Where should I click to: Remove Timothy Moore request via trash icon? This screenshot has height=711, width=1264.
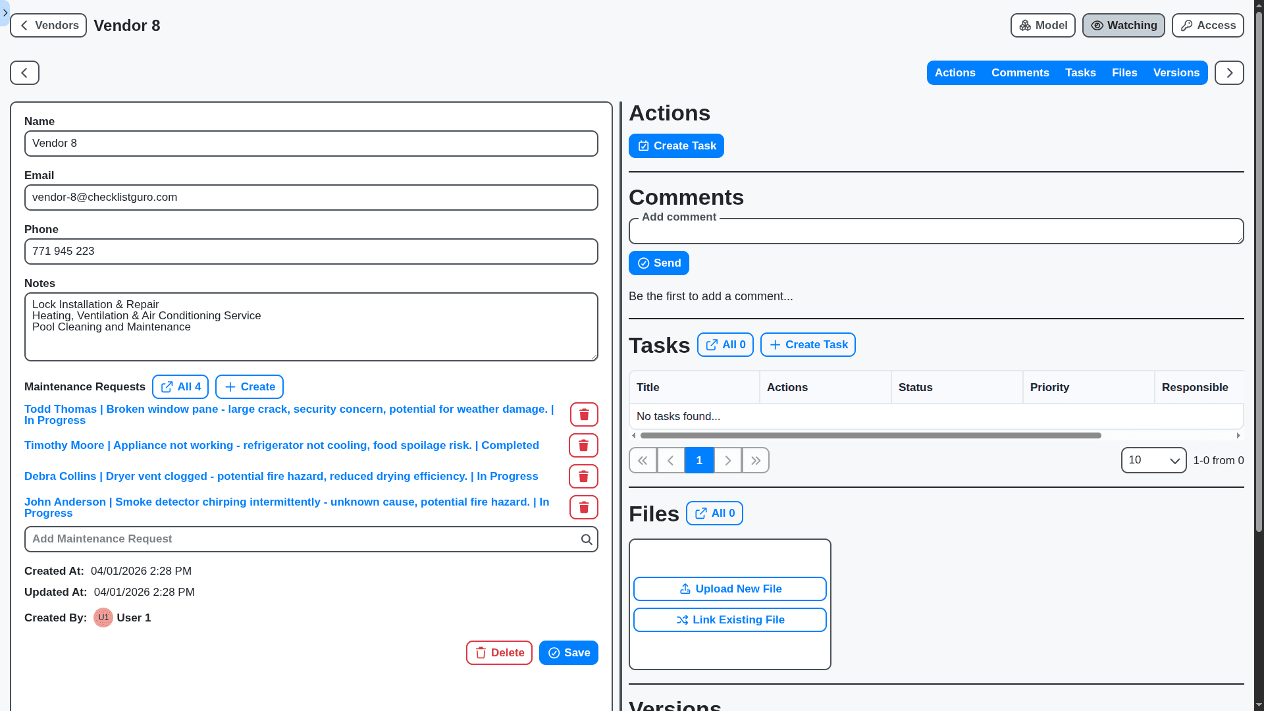(583, 446)
